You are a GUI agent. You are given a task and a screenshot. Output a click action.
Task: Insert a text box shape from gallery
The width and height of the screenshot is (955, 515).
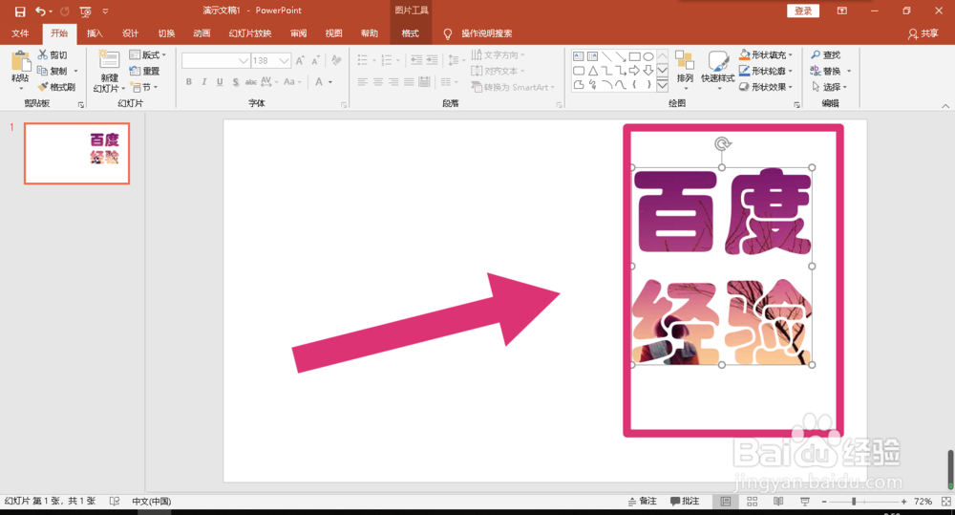(579, 56)
